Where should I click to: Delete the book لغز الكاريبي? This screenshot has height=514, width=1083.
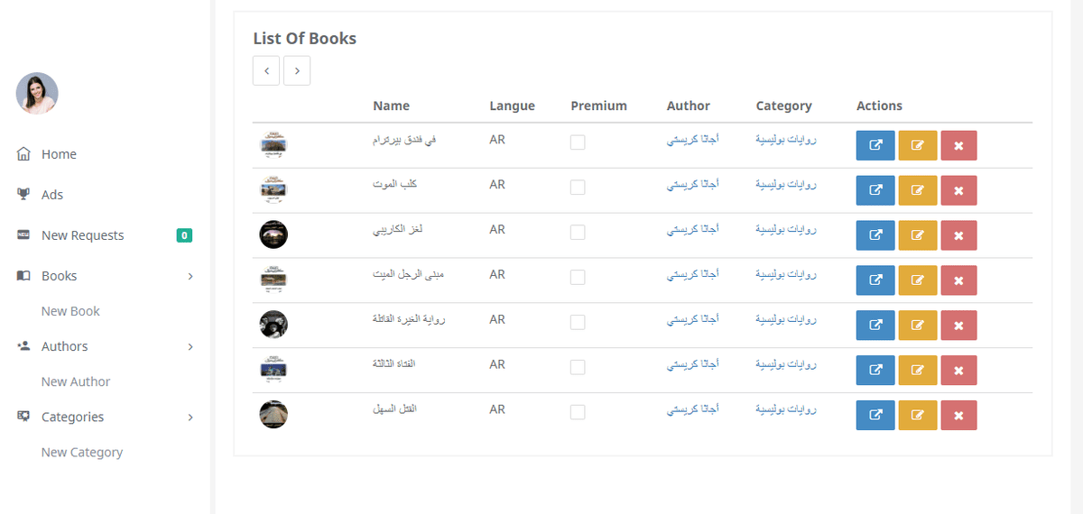point(958,235)
